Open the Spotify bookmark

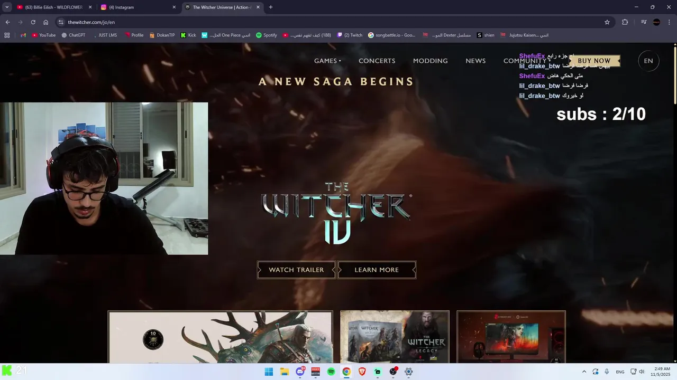pos(266,35)
